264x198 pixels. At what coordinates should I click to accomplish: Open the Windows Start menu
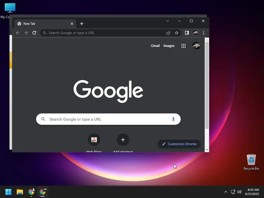point(8,192)
